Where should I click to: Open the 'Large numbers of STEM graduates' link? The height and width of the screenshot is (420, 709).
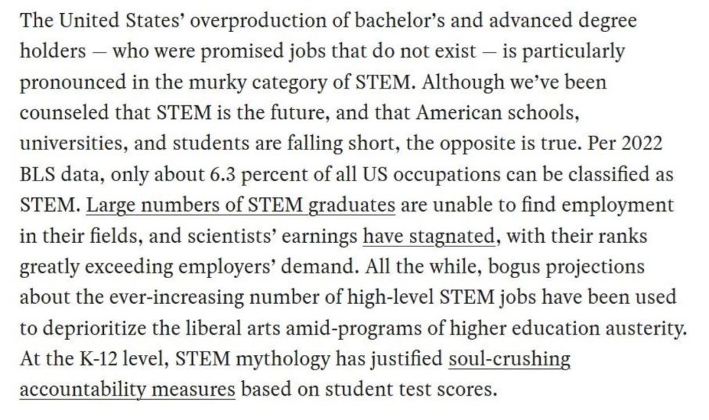(x=241, y=205)
